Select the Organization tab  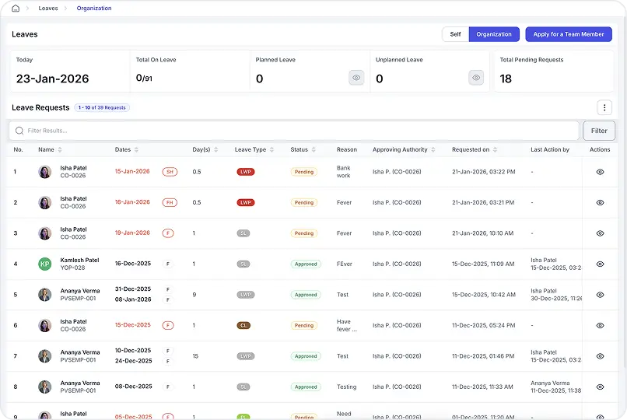(x=494, y=34)
